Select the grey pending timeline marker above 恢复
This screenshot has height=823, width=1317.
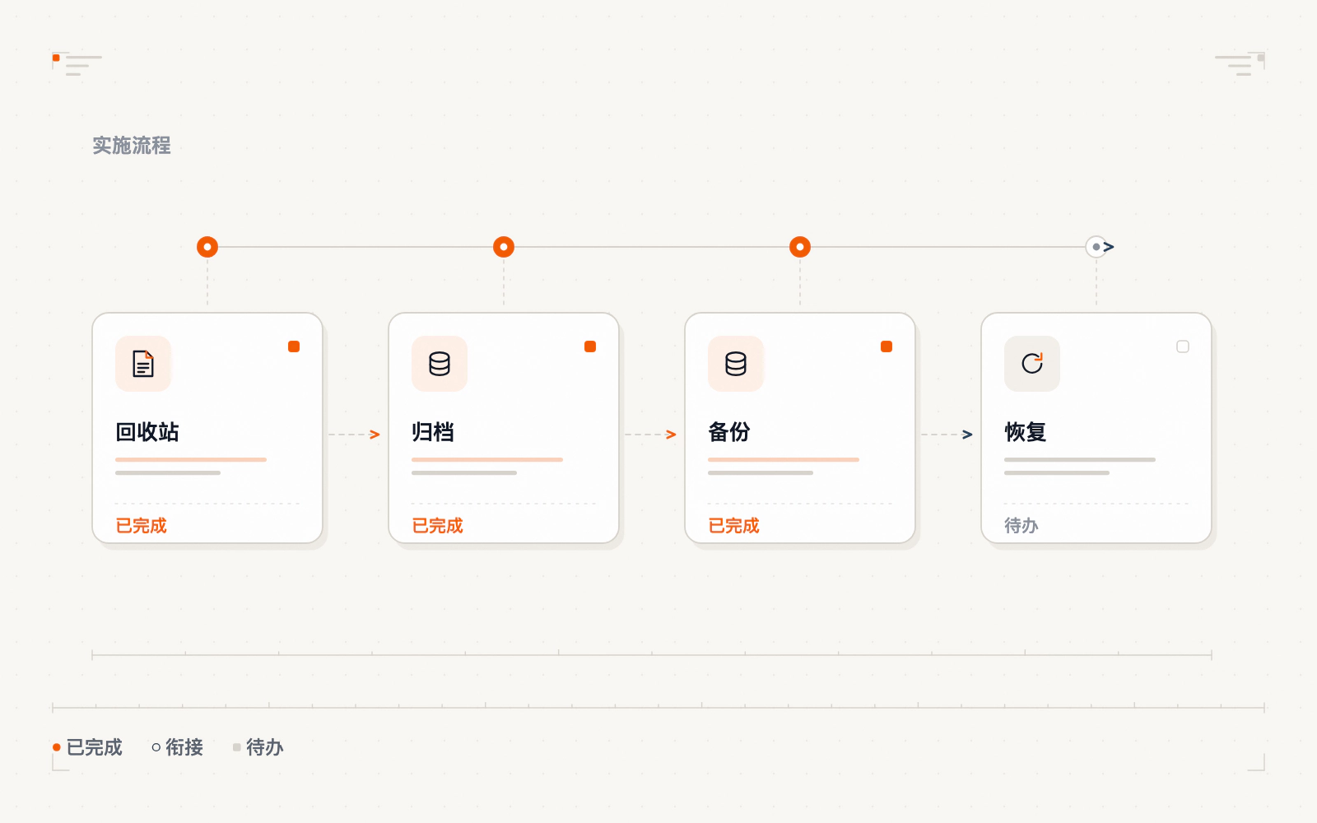1096,247
